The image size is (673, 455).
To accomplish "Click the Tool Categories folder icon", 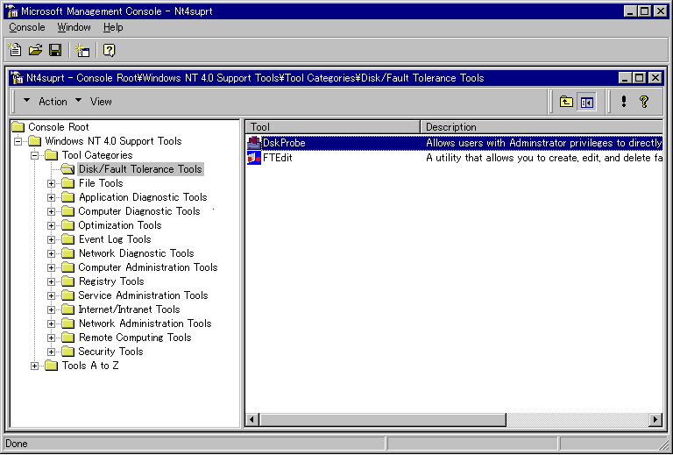I will (52, 155).
